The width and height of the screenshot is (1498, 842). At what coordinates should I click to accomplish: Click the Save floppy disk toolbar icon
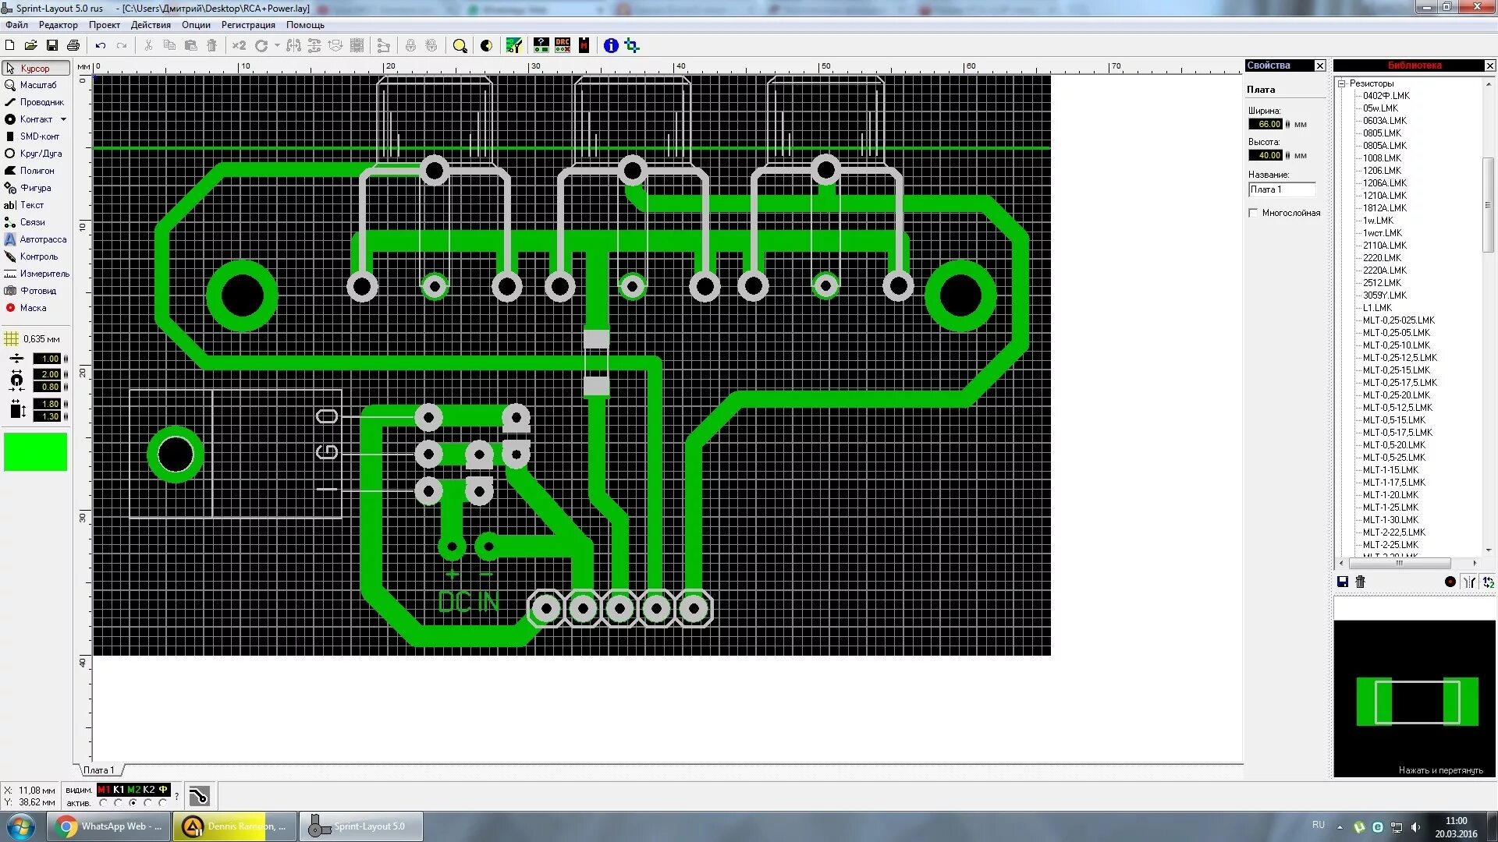pyautogui.click(x=52, y=46)
